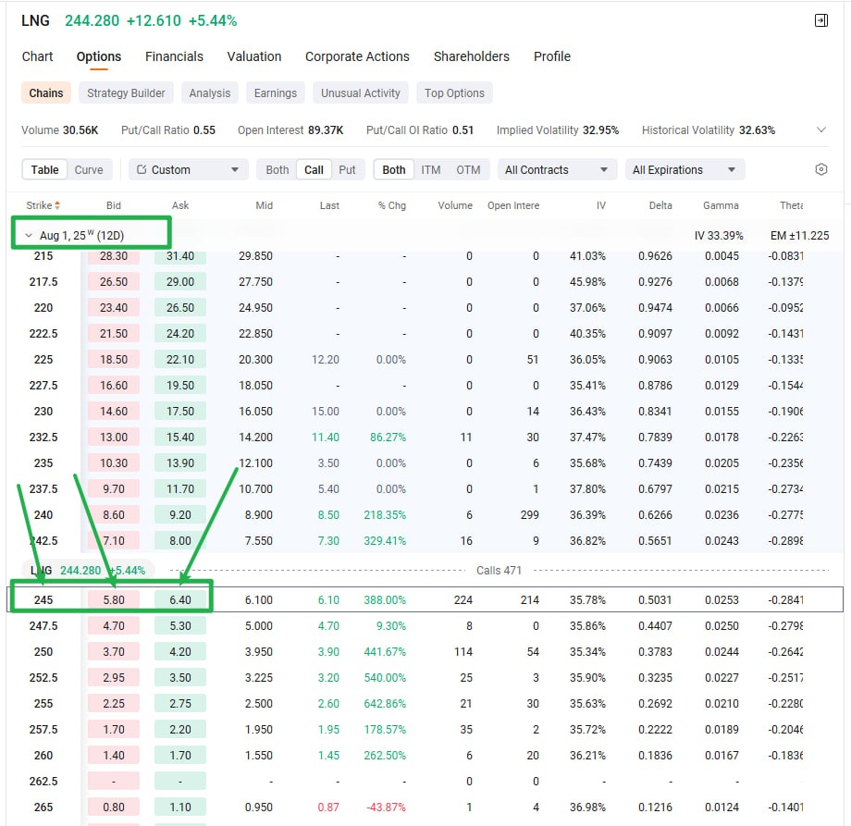Open the Strategy Builder sub-tab
Image resolution: width=851 pixels, height=826 pixels.
click(126, 92)
